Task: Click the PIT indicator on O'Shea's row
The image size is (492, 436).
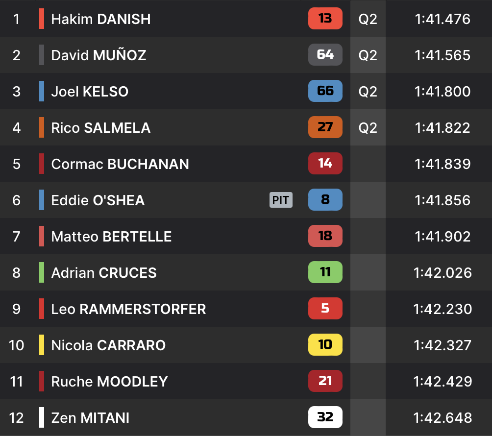Action: click(281, 200)
